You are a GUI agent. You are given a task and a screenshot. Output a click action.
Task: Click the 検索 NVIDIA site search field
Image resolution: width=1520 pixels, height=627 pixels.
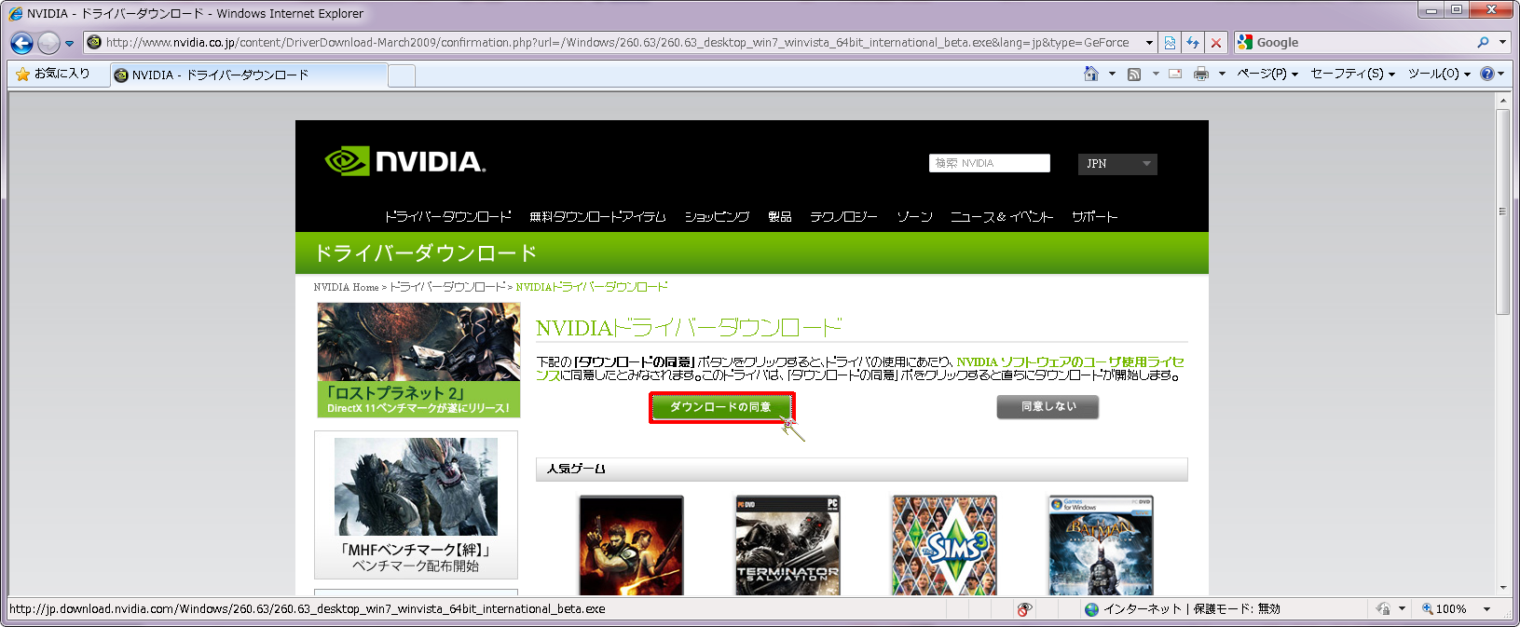[989, 163]
